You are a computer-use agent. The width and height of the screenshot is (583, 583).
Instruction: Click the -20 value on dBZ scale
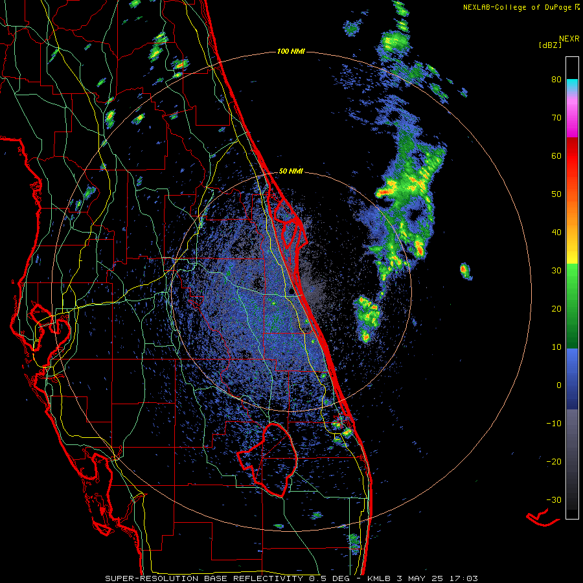(x=554, y=461)
